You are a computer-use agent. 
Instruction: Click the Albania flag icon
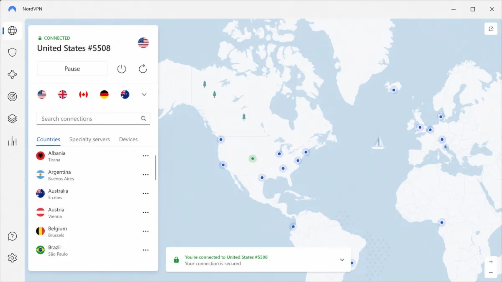[41, 156]
